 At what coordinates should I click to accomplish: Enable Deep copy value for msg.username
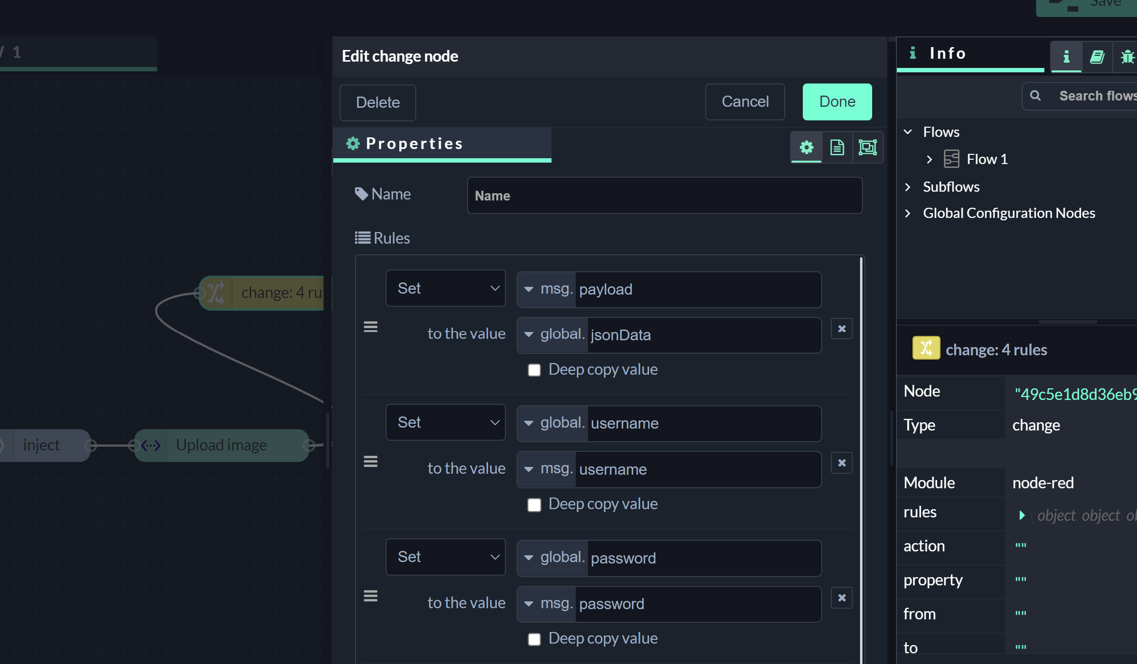click(534, 505)
